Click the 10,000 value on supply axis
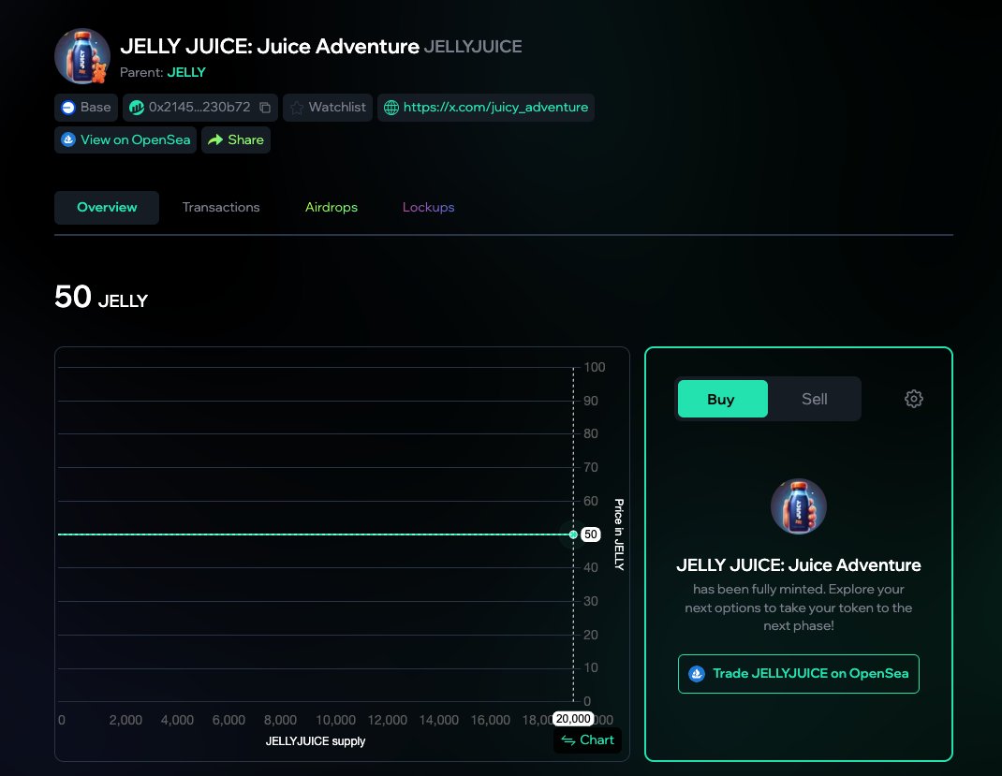This screenshot has width=1002, height=776. (x=335, y=720)
